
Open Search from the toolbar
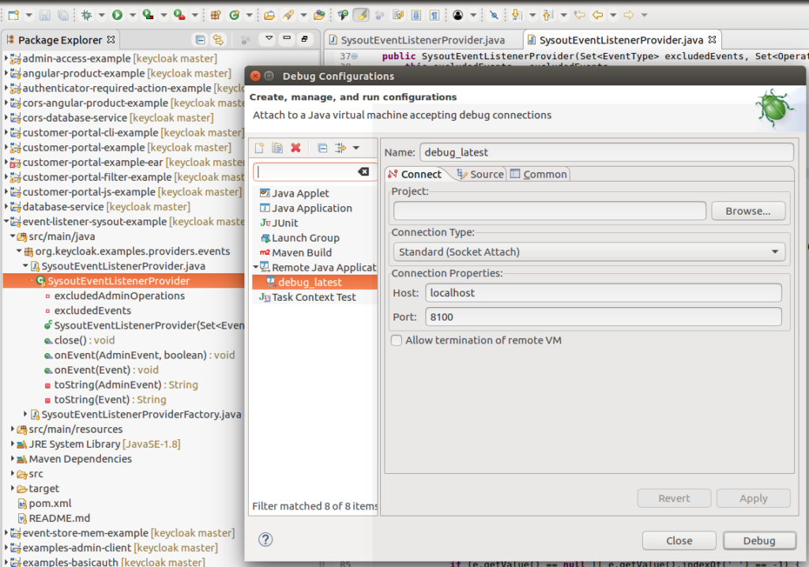289,13
